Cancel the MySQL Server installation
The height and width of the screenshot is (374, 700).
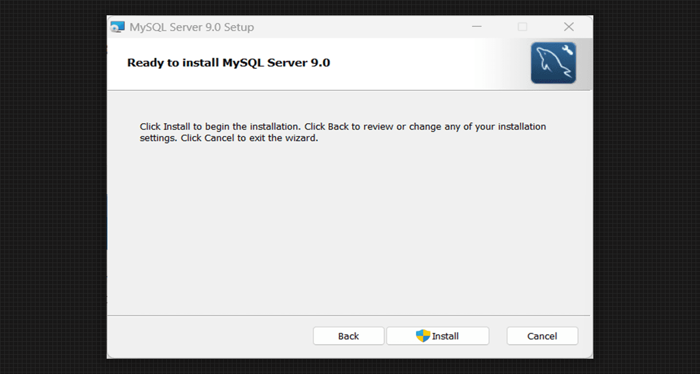pos(542,336)
